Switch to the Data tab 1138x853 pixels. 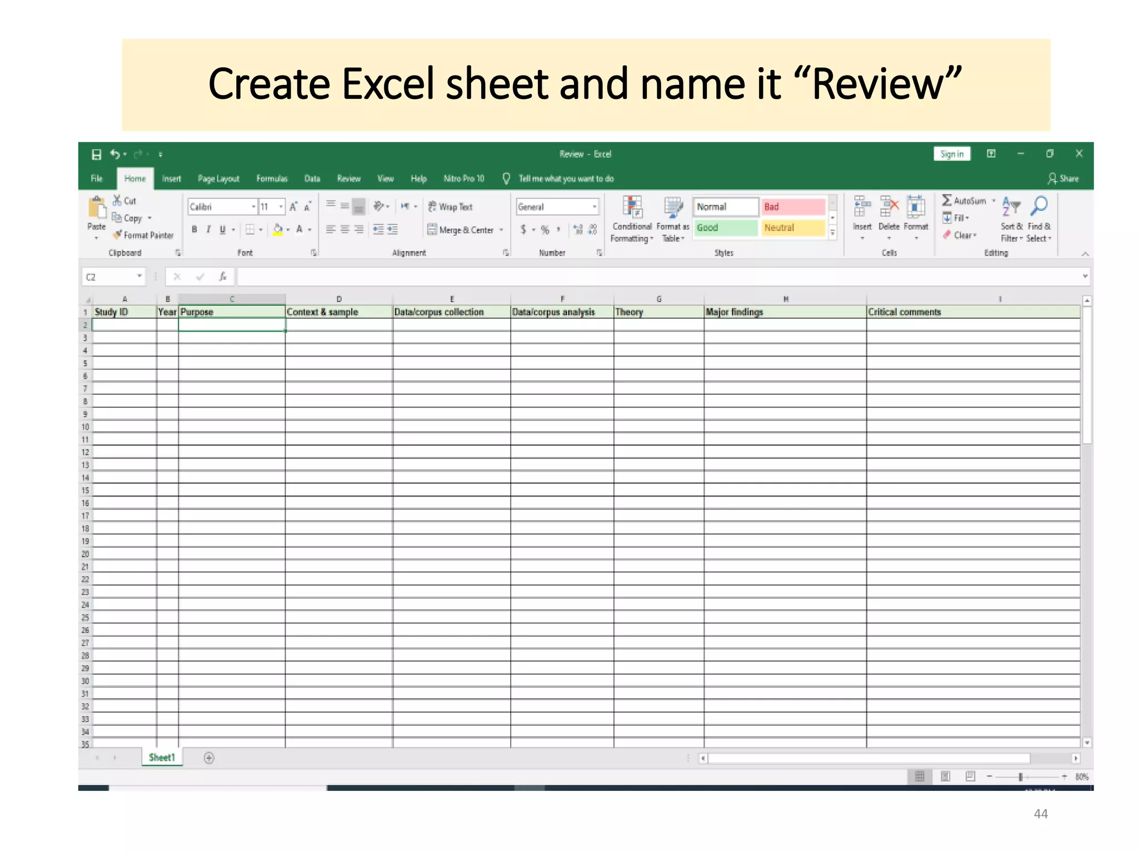click(x=312, y=178)
